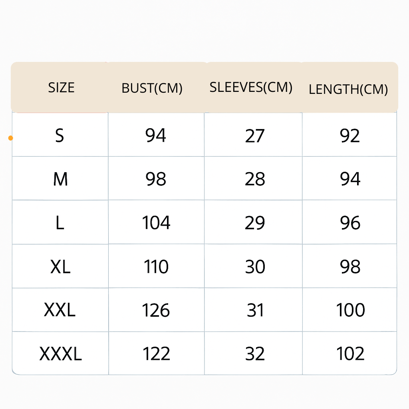Choose the L size cell

(x=60, y=223)
